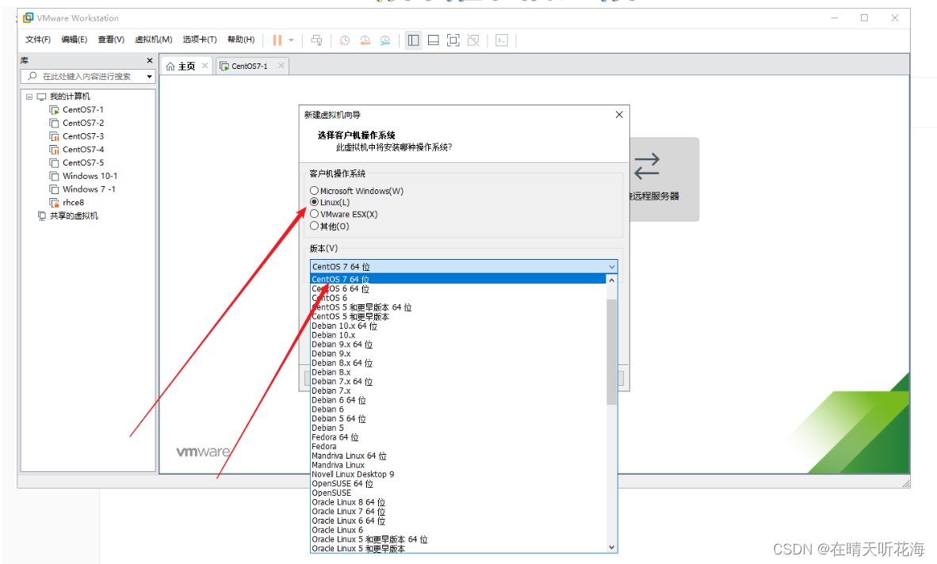
Task: Choose CentOS 7 64 位 in version list
Action: click(x=458, y=280)
